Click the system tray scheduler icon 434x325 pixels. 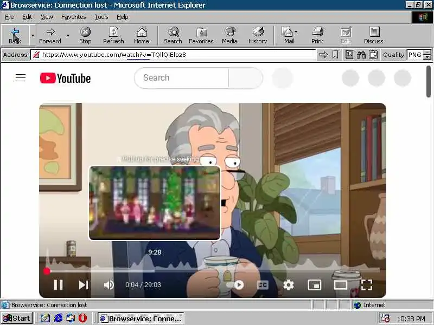(385, 318)
